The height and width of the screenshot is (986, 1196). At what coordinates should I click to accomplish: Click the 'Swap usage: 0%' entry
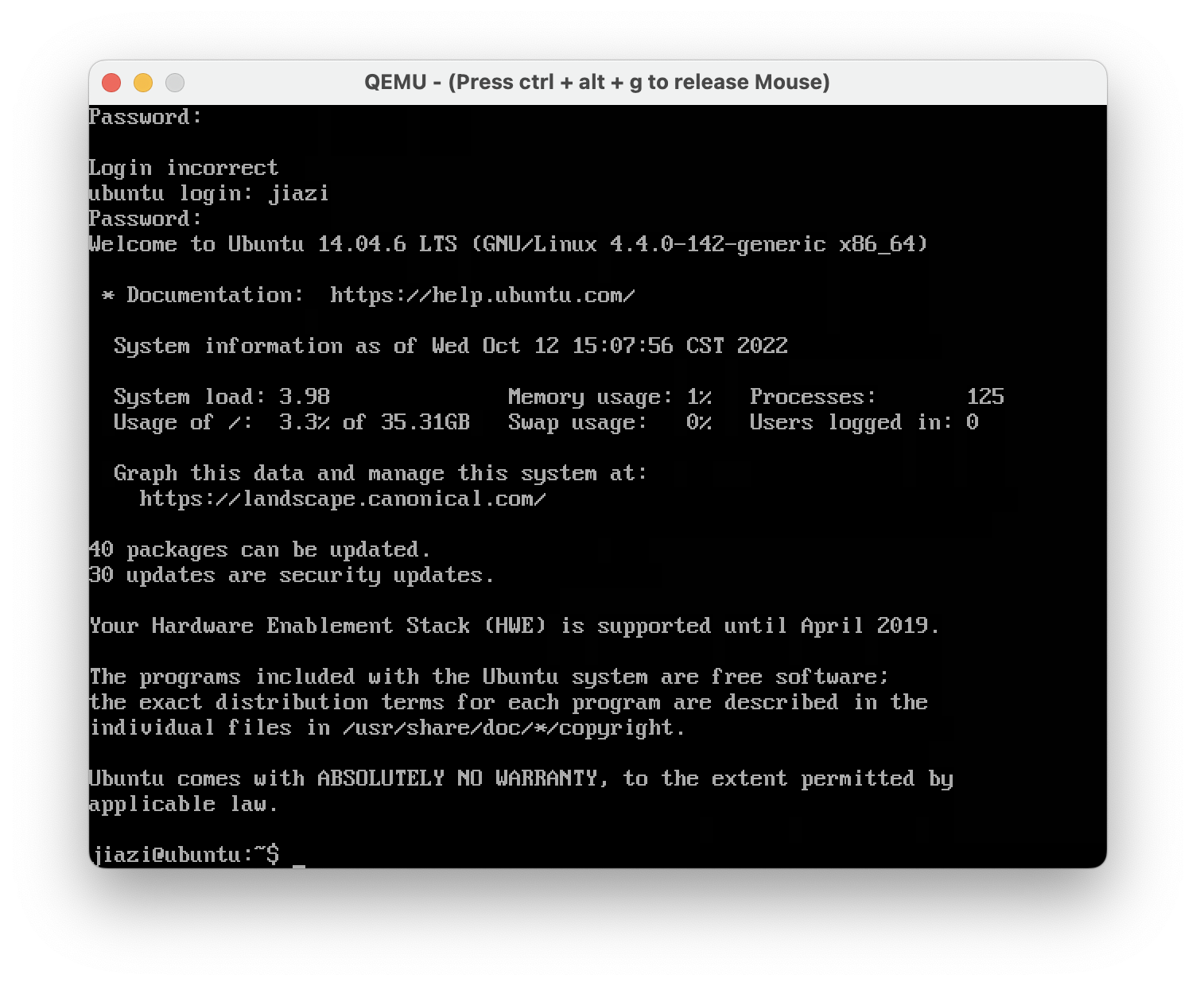(610, 422)
